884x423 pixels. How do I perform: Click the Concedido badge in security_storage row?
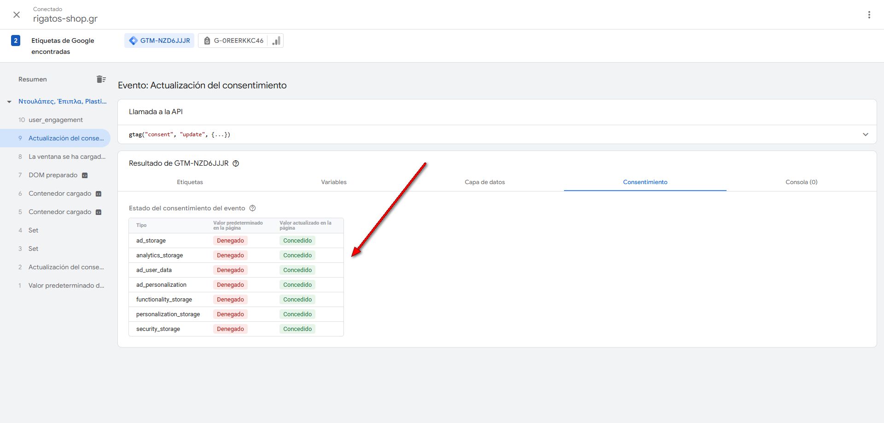click(x=297, y=329)
